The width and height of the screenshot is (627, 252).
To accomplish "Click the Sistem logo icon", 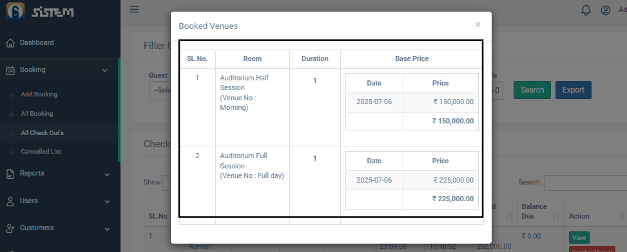I will (x=15, y=11).
